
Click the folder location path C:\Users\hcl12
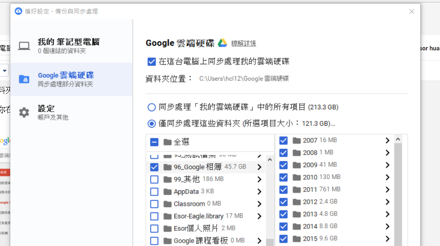pyautogui.click(x=244, y=79)
